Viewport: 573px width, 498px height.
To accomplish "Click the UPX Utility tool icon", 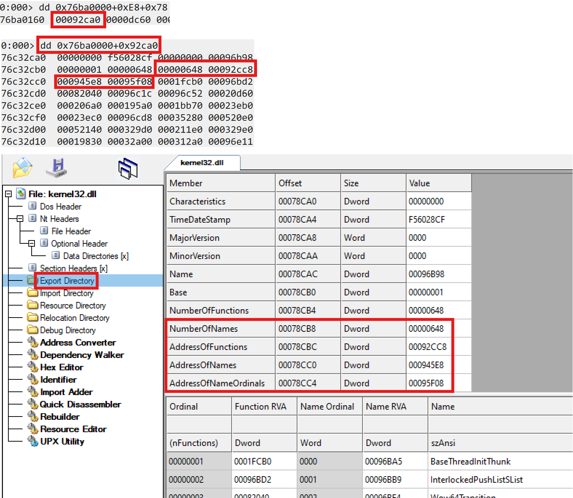I will pos(33,441).
